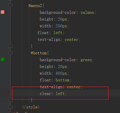
Task: Collapse the closing style tag fold marker
Action: tap(10, 107)
